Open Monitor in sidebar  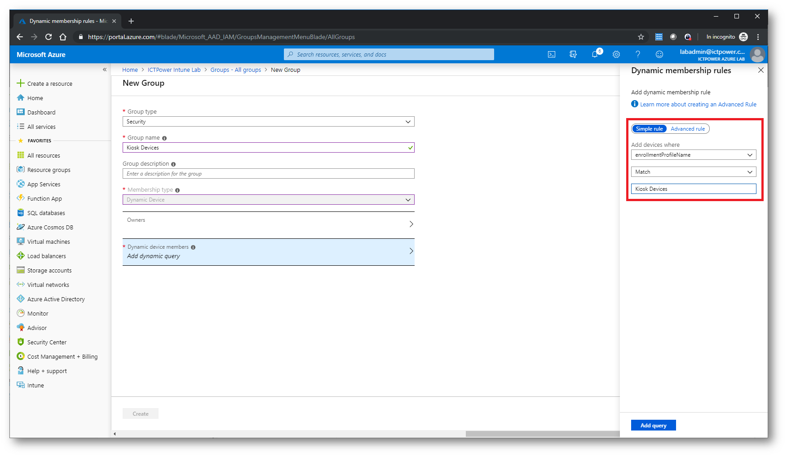tap(38, 313)
